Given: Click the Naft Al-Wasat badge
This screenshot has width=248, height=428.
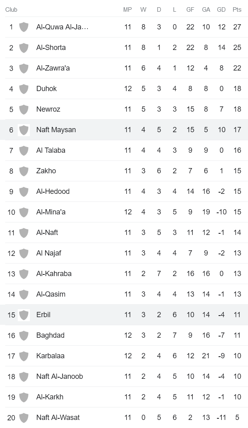Looking at the screenshot, I should click(x=25, y=417).
